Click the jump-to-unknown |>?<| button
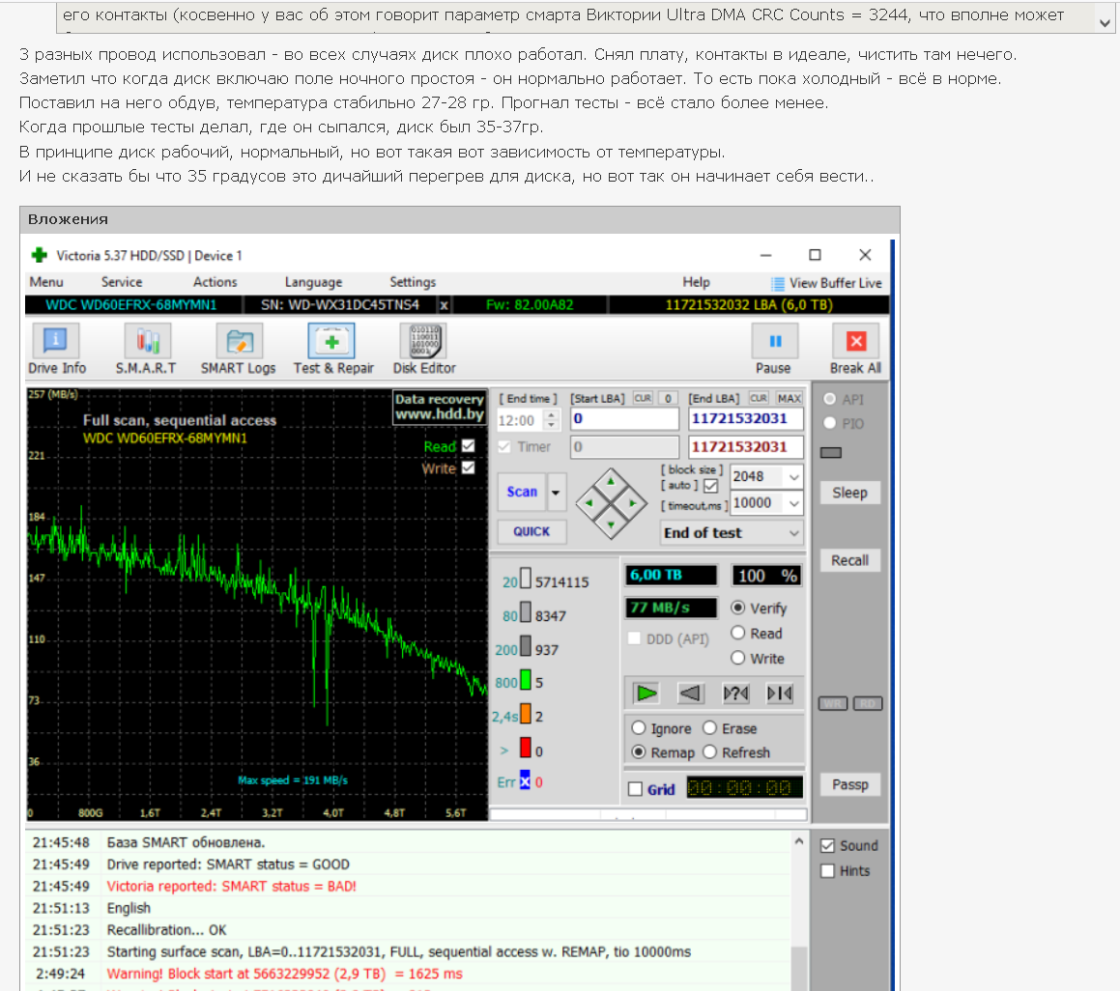Screen dimensions: 1120x991 pyautogui.click(x=735, y=694)
